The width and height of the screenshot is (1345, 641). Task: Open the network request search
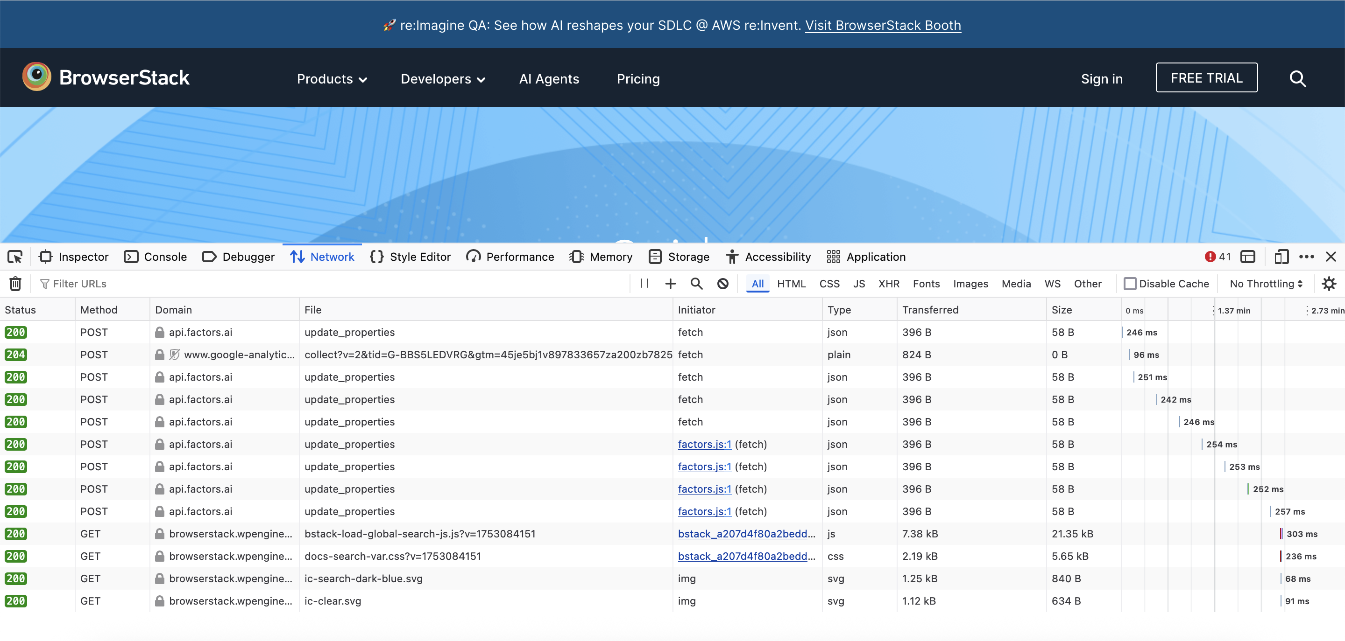click(696, 283)
